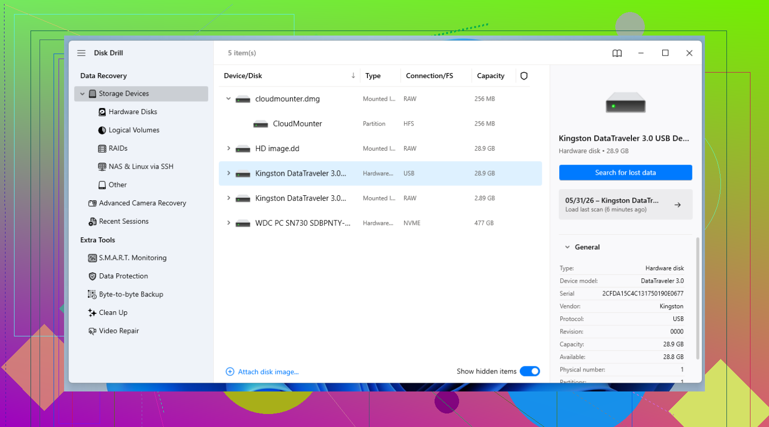769x427 pixels.
Task: Click the Clean Up sparkle icon
Action: (92, 313)
